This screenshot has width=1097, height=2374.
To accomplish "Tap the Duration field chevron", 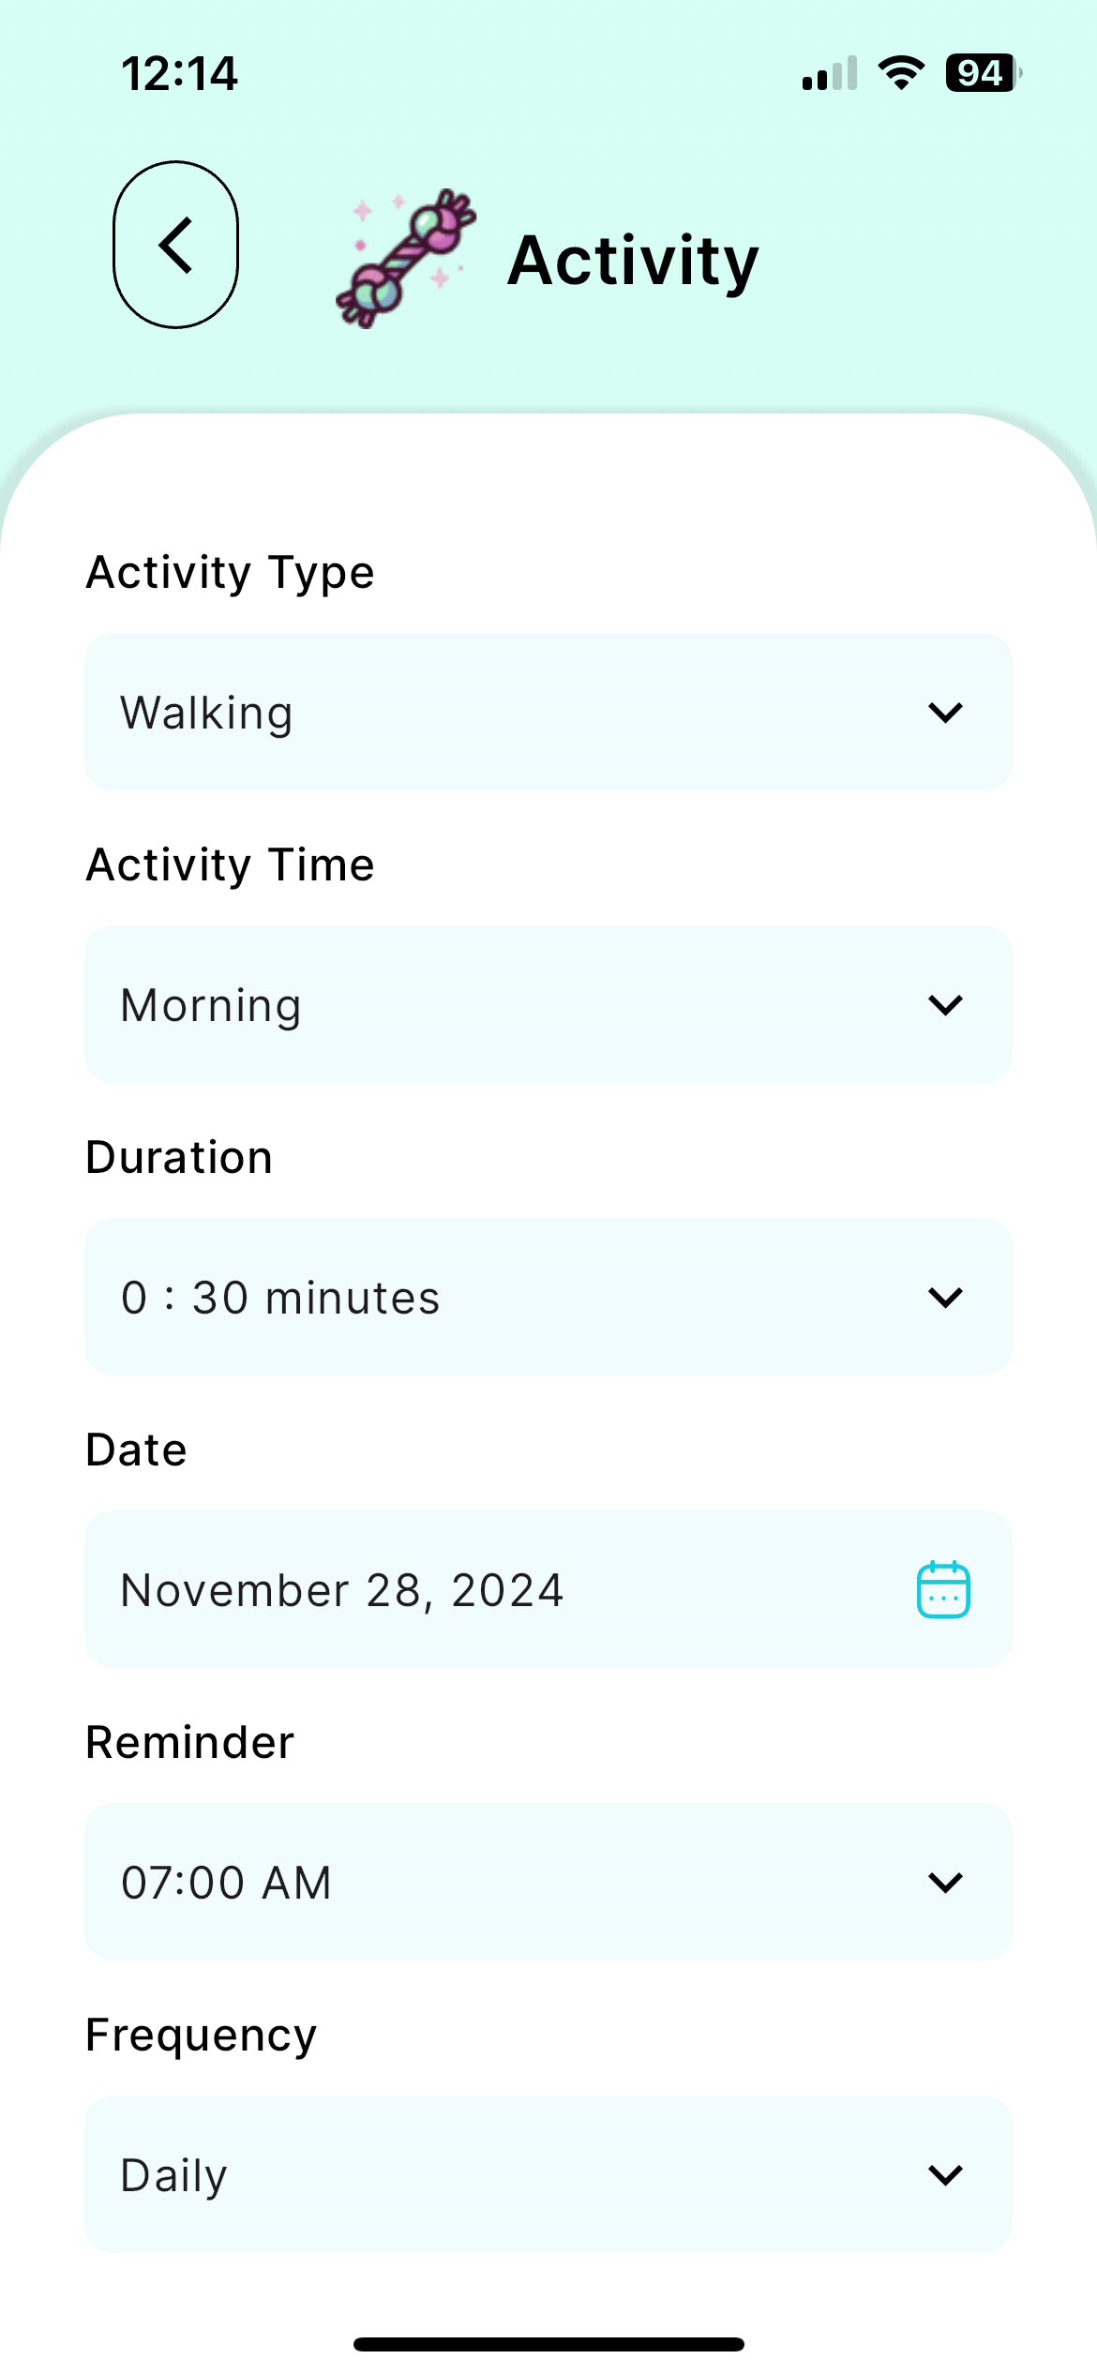I will click(x=945, y=1298).
